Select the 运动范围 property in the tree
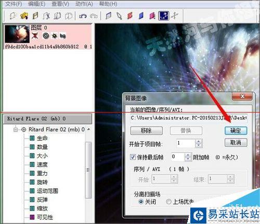This screenshot has height=224, width=260. coord(47,191)
